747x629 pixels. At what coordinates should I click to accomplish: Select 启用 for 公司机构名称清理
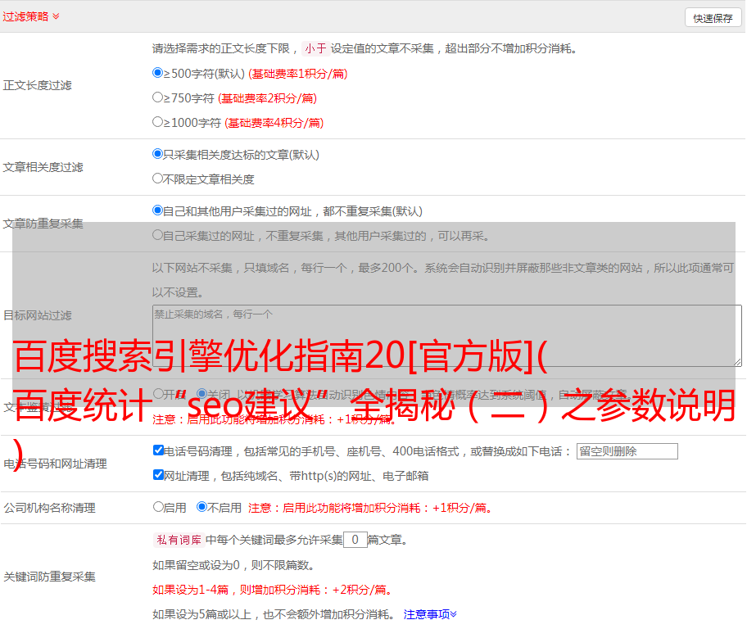(159, 507)
